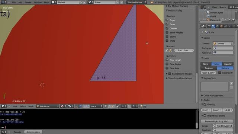Viewport: 238px width, 134px height.
Task: Open the Info editor type selector icon
Action: tap(3, 2)
